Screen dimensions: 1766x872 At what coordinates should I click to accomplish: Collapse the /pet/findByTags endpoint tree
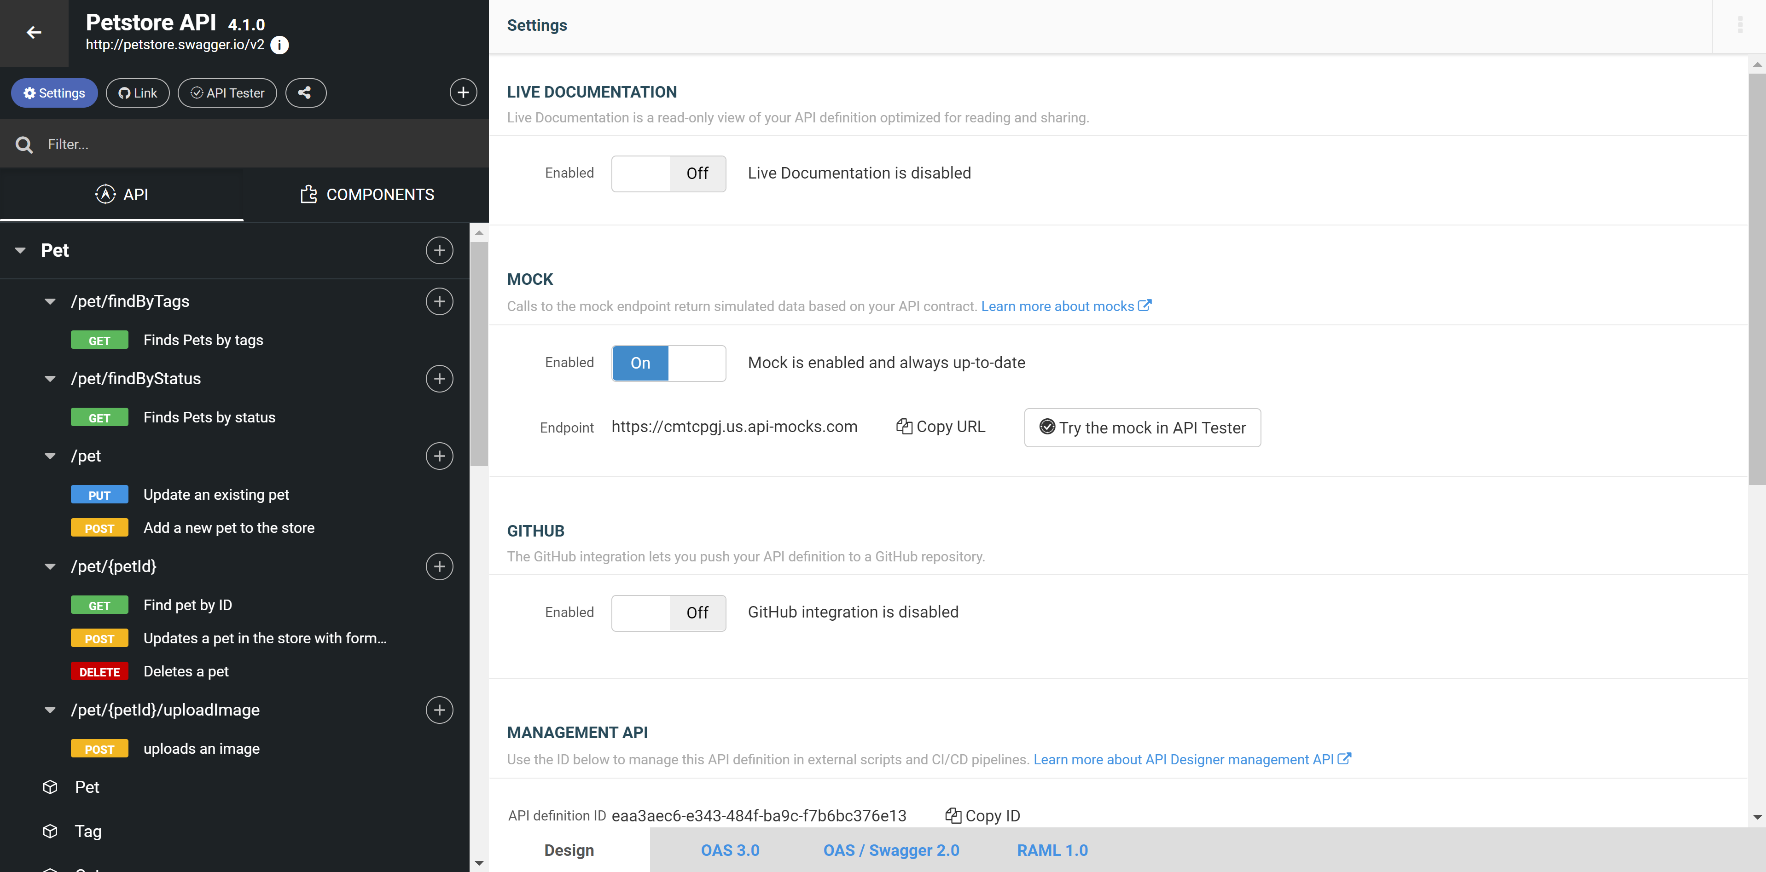coord(50,300)
